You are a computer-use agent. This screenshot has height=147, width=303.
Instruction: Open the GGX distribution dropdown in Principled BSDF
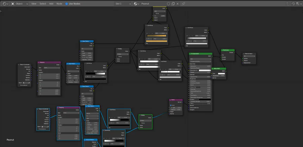tap(201, 59)
